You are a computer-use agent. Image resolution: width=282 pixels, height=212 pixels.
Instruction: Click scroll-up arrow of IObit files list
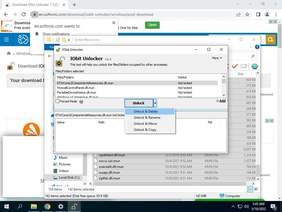pyautogui.click(x=224, y=76)
